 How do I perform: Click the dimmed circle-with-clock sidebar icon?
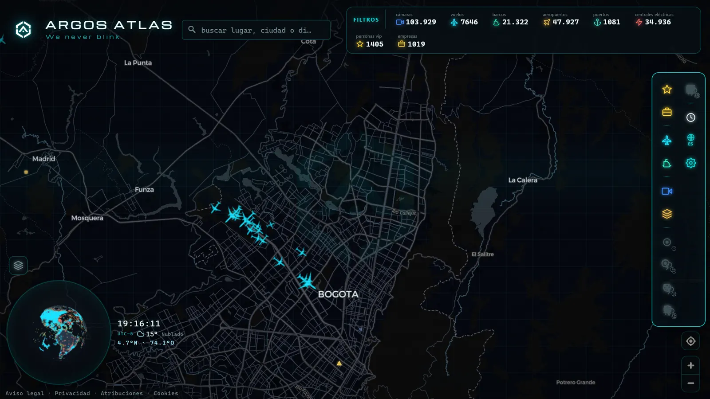[x=669, y=243]
